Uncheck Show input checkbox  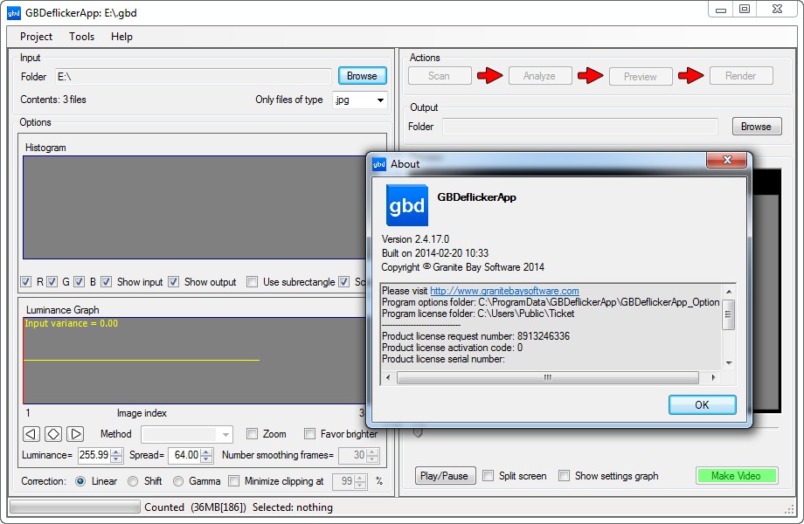106,282
